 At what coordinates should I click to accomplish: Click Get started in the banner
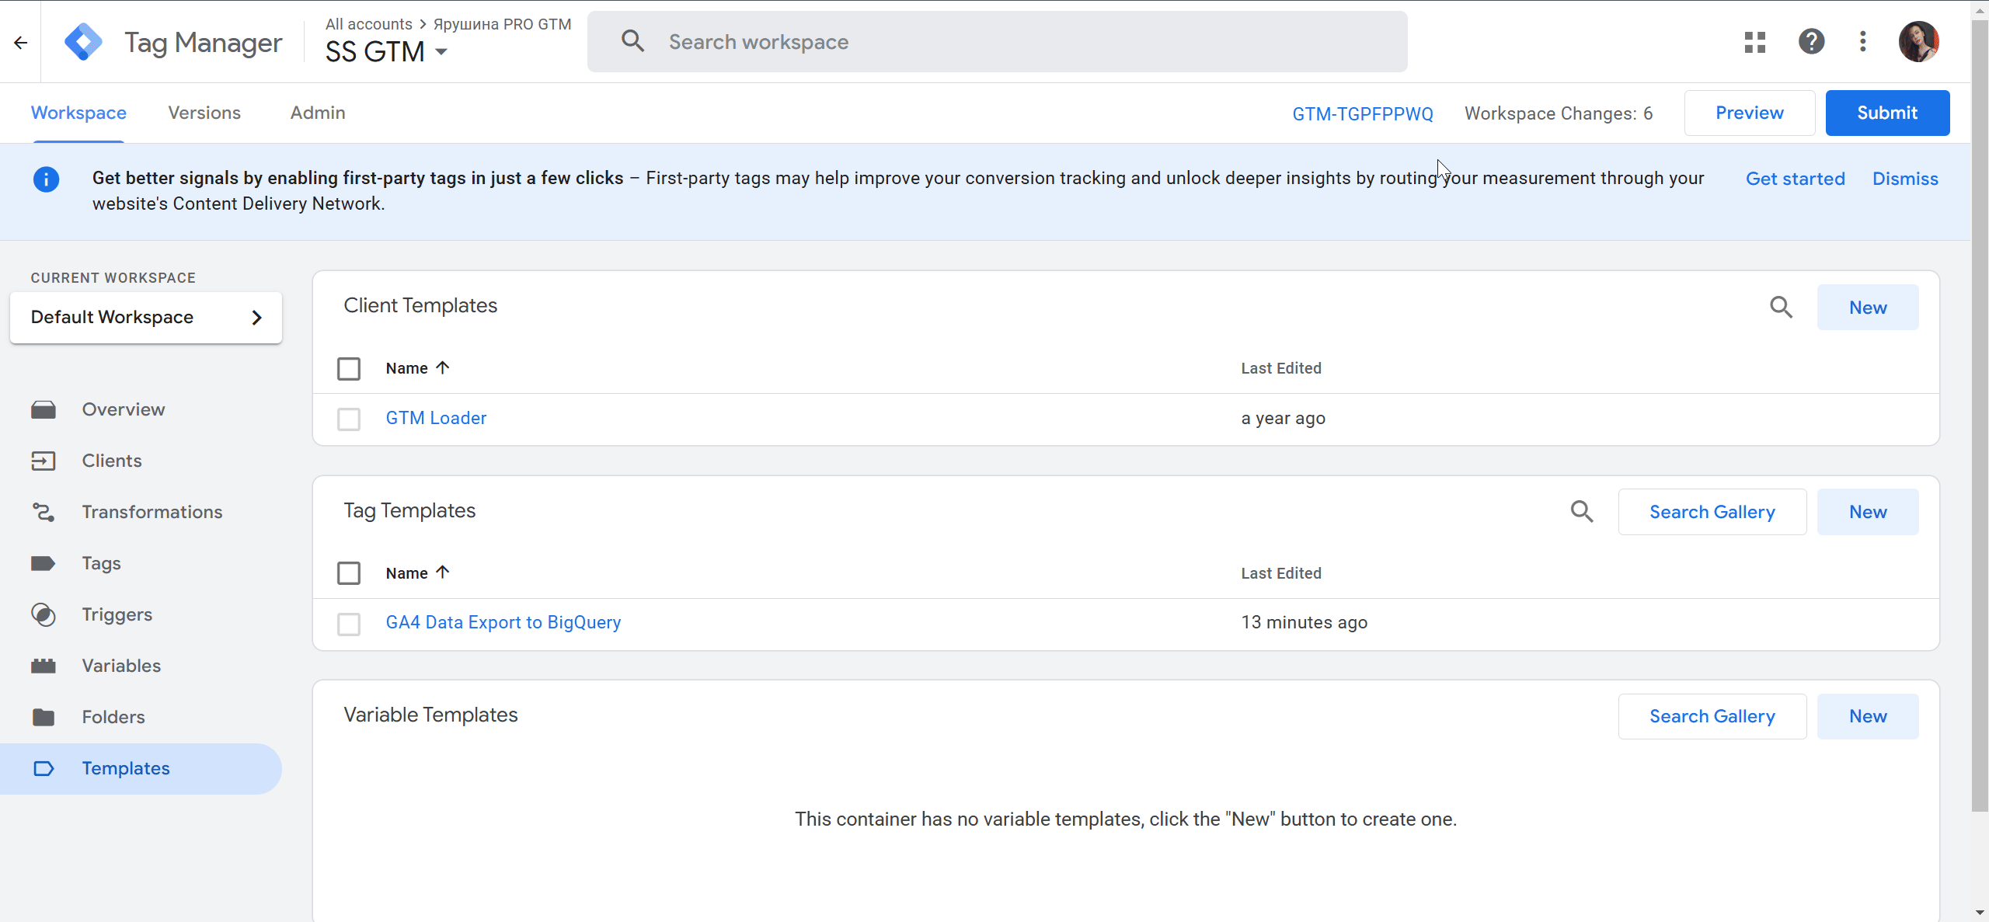coord(1795,179)
